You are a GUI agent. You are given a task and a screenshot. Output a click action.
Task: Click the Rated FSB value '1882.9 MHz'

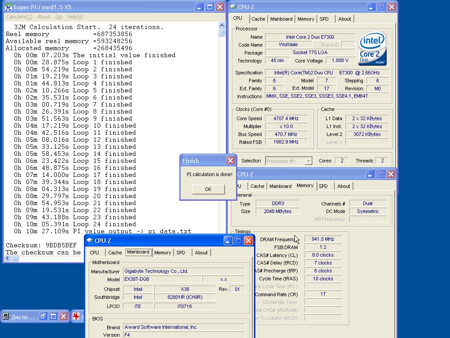(286, 142)
